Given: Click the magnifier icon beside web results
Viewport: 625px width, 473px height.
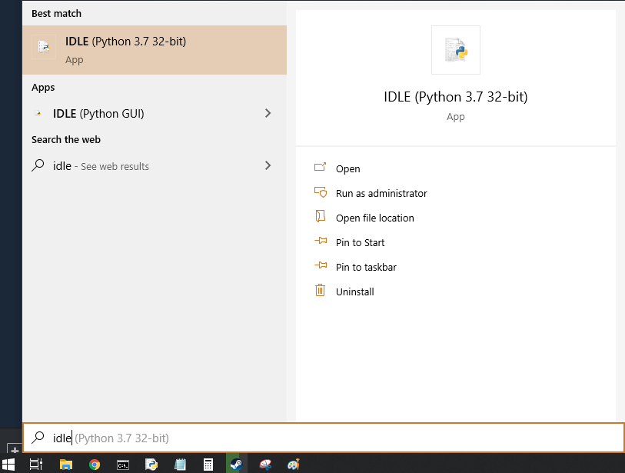Looking at the screenshot, I should 38,165.
